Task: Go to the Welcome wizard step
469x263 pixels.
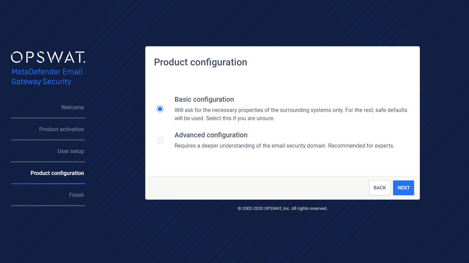Action: (x=72, y=107)
